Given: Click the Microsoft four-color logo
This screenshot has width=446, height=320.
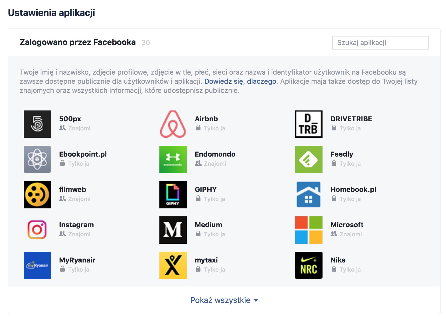Looking at the screenshot, I should (x=309, y=230).
